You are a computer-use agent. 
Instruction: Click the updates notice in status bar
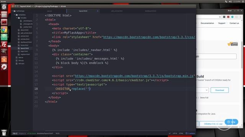[190, 133]
